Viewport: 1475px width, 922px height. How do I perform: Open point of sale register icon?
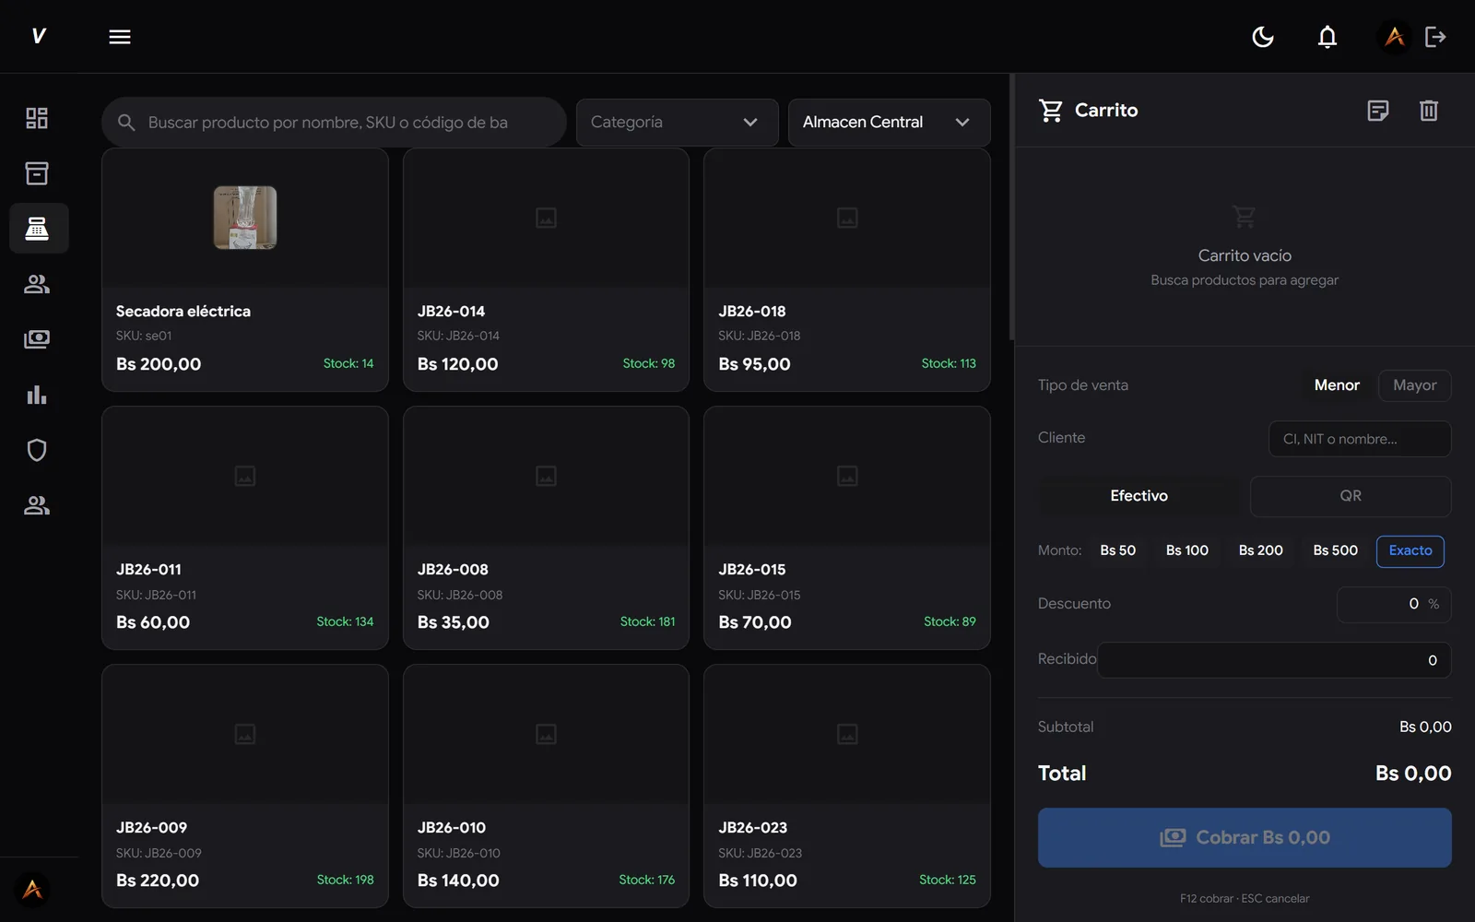click(37, 229)
